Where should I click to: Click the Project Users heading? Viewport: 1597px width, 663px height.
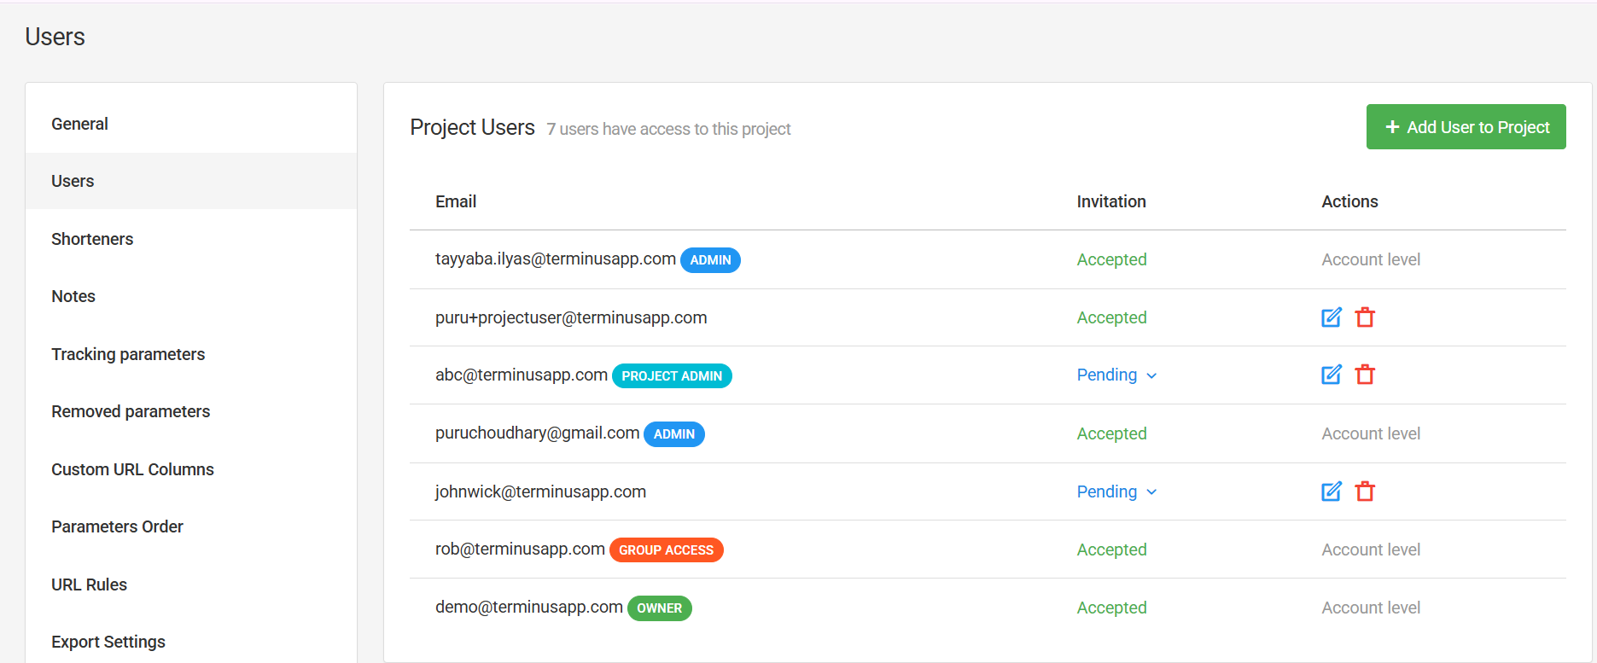(x=472, y=127)
